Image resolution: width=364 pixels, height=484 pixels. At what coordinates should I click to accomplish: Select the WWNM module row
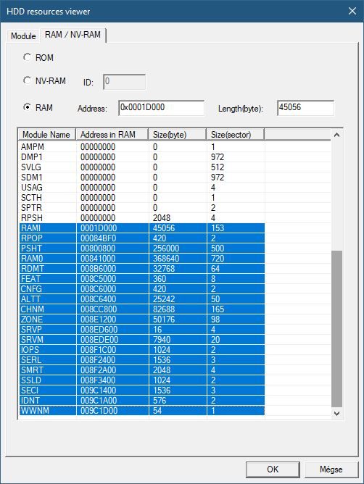click(x=142, y=411)
